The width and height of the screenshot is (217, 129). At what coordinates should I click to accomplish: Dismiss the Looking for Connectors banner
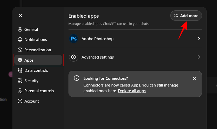tap(194, 78)
